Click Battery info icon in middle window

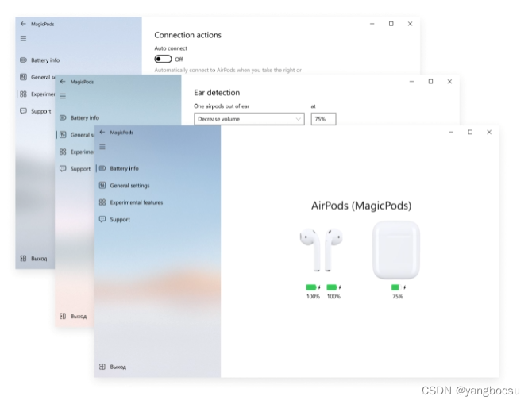tap(63, 117)
